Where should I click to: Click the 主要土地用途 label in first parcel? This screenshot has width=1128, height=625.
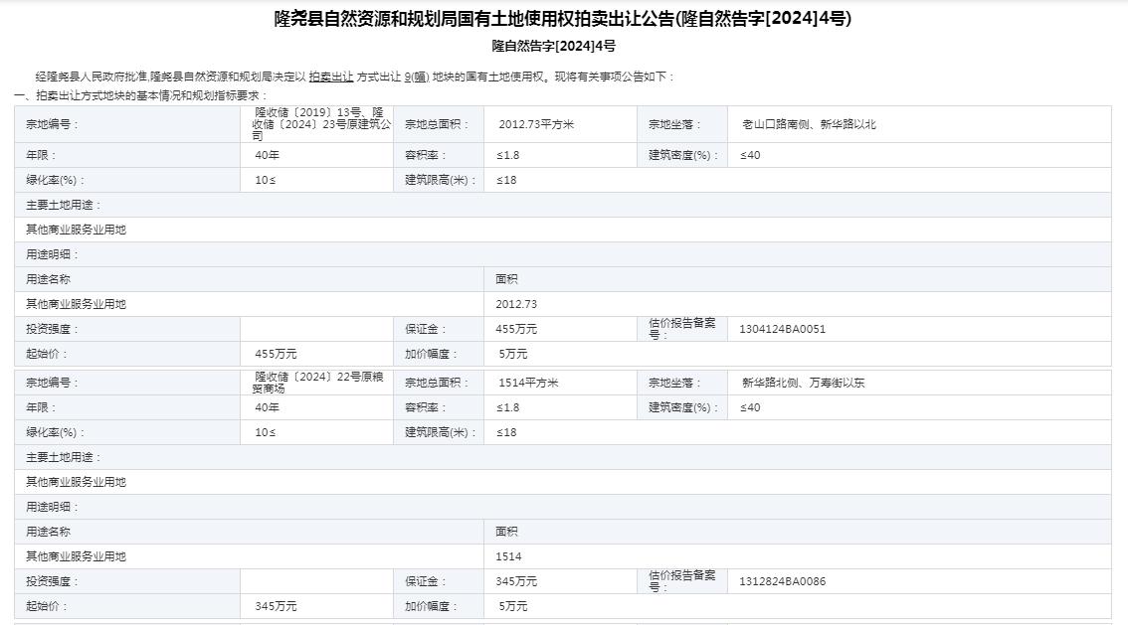click(x=64, y=205)
